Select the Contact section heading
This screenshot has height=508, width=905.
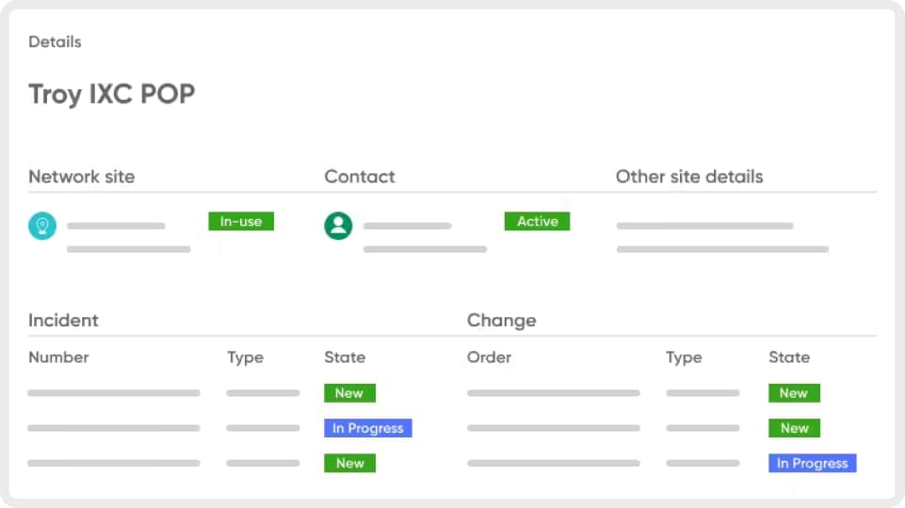pos(360,177)
